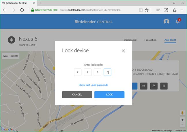
Task: Close the Lock device dialog
Action: [123, 51]
